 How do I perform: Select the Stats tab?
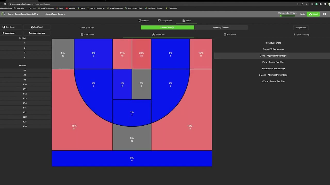coord(186,21)
